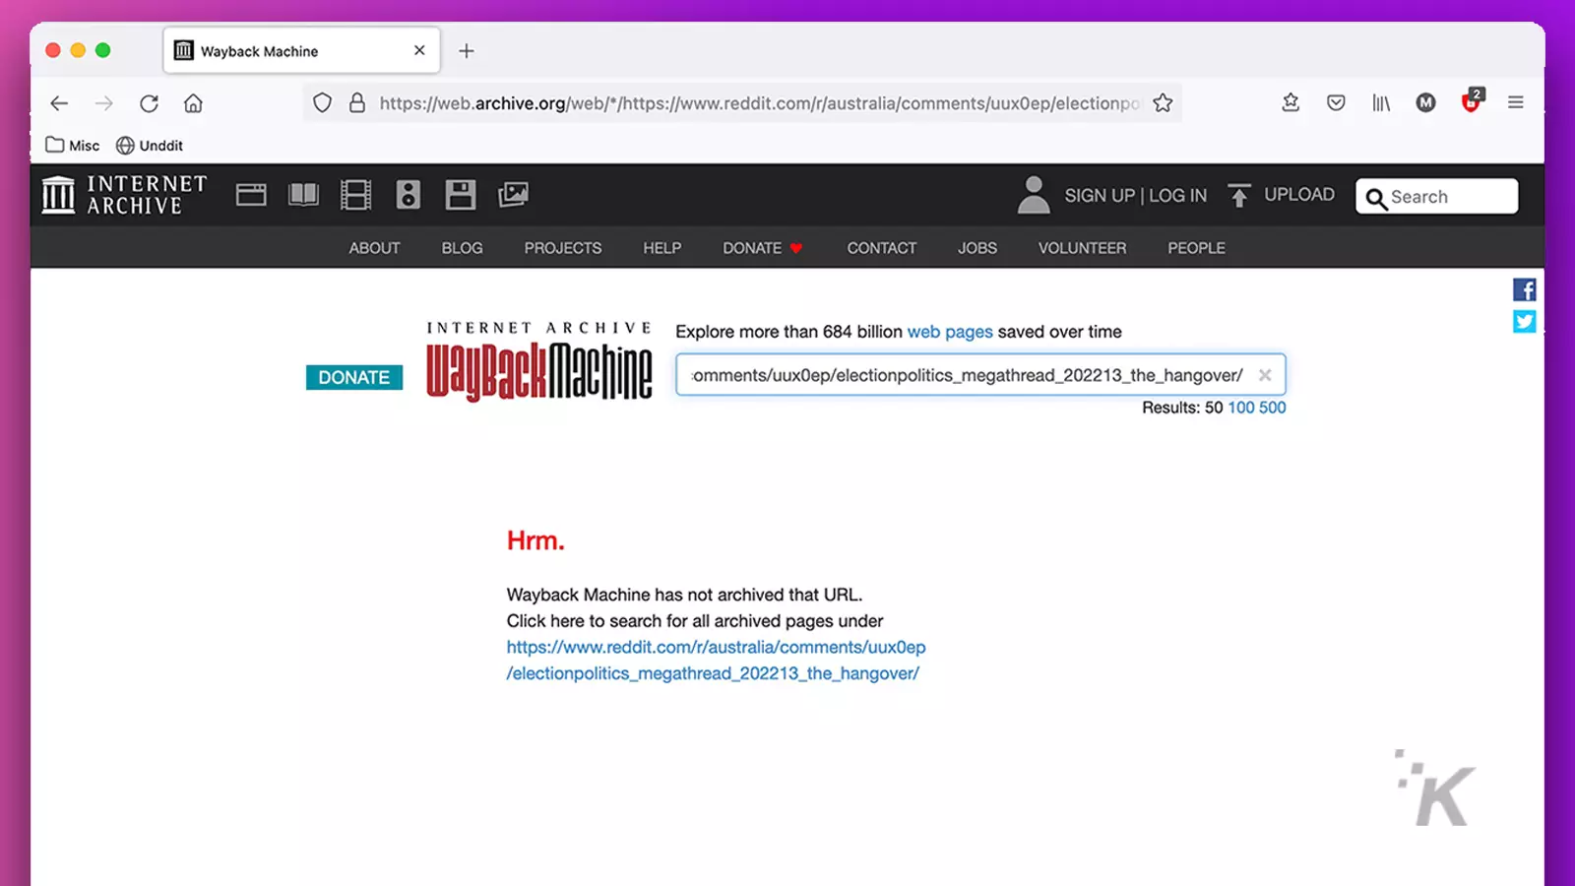1575x886 pixels.
Task: Clear the Wayback URL field with X
Action: click(x=1265, y=375)
